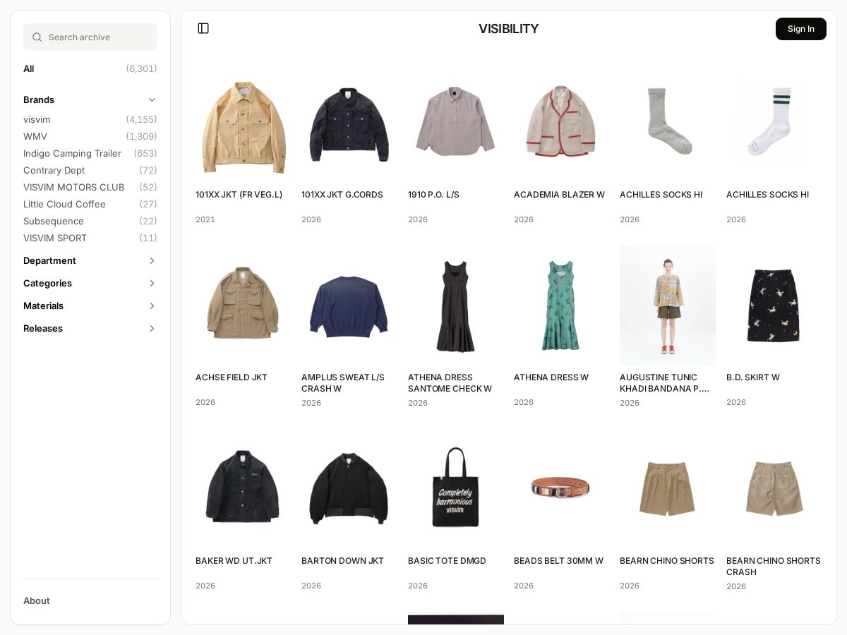Expand the Categories section

(x=90, y=283)
